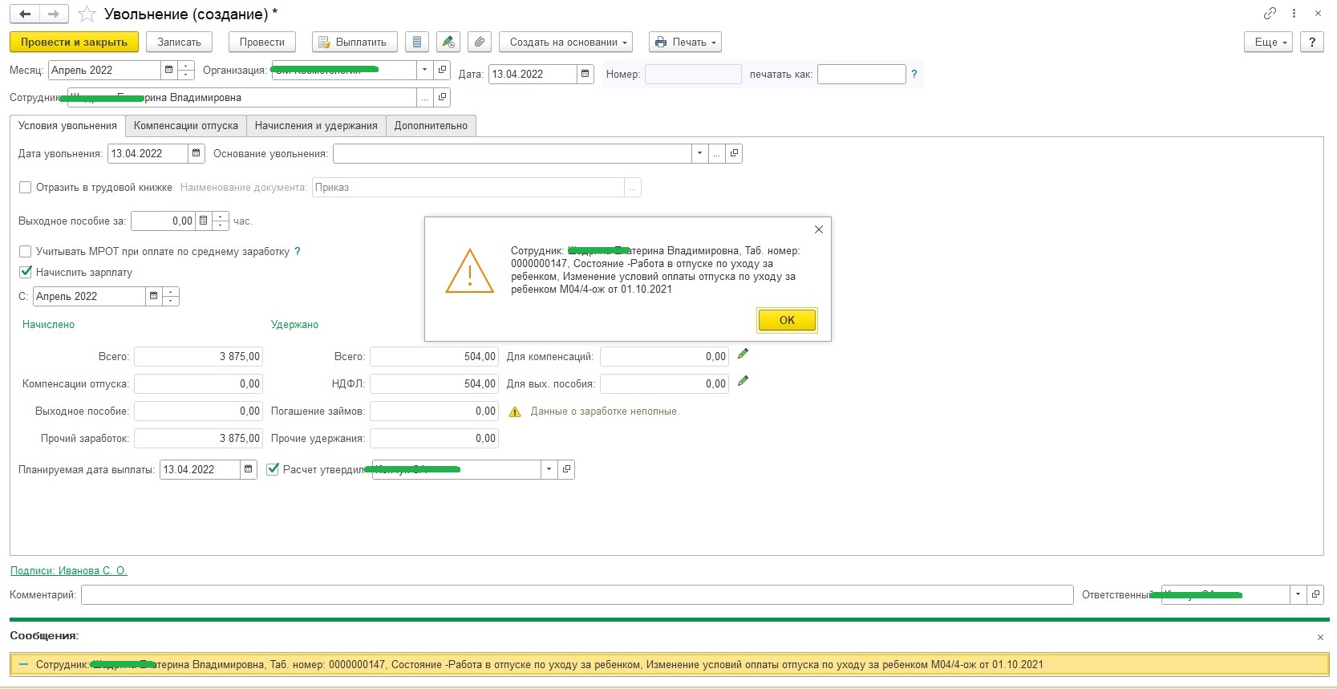
Task: Click the печатать как input field
Action: click(861, 74)
